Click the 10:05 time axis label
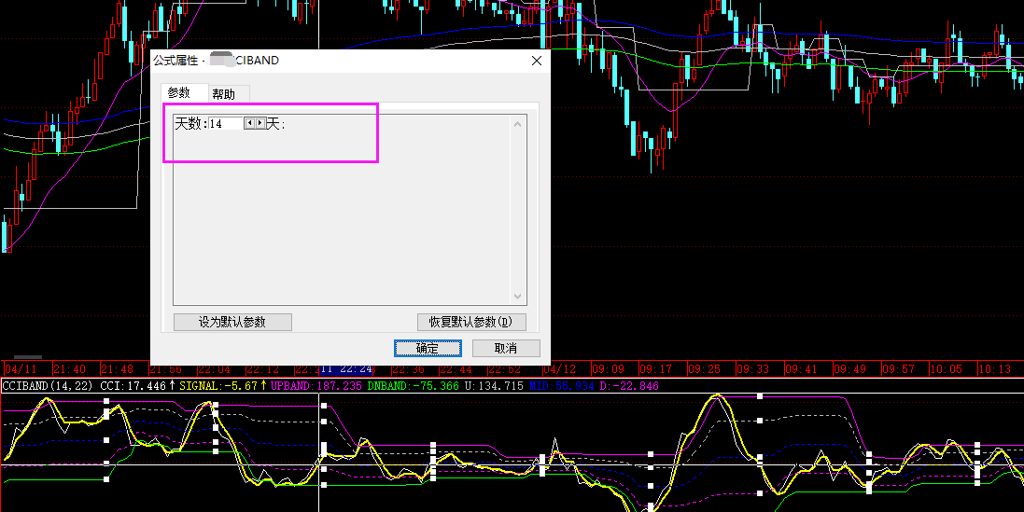The height and width of the screenshot is (512, 1024). coord(947,370)
